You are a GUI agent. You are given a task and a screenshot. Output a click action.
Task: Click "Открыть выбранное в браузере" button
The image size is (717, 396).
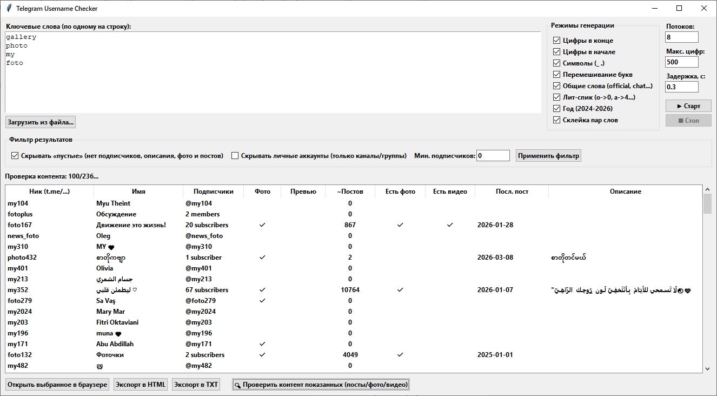tap(58, 385)
